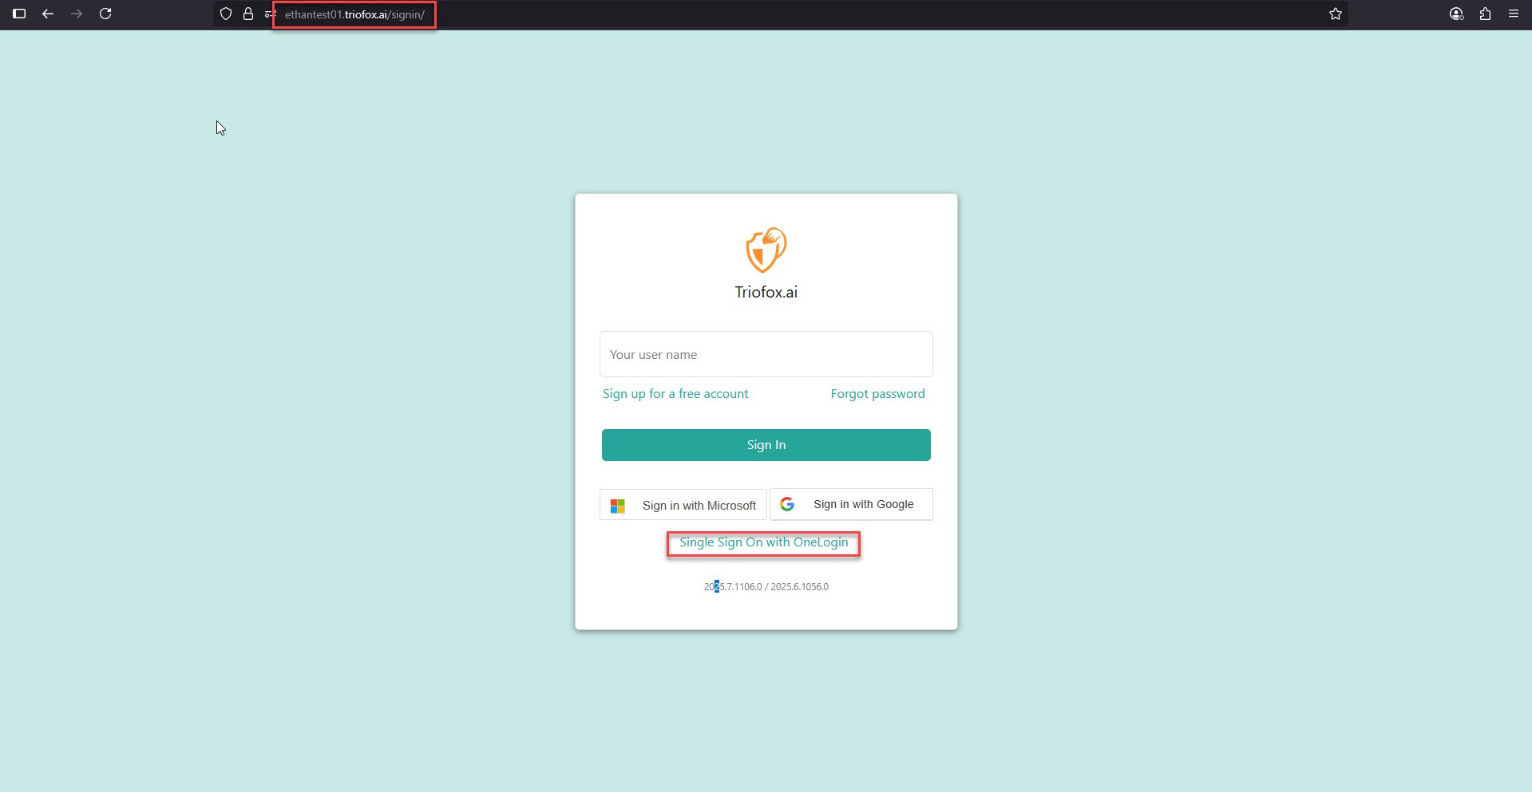
Task: Follow the Forgot password link
Action: click(x=877, y=394)
